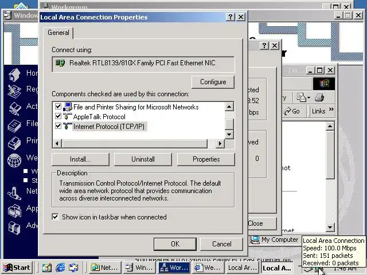Screen dimensions: 367x275
Task: Click the File and Printer Sharing component icon
Action: tap(68, 107)
